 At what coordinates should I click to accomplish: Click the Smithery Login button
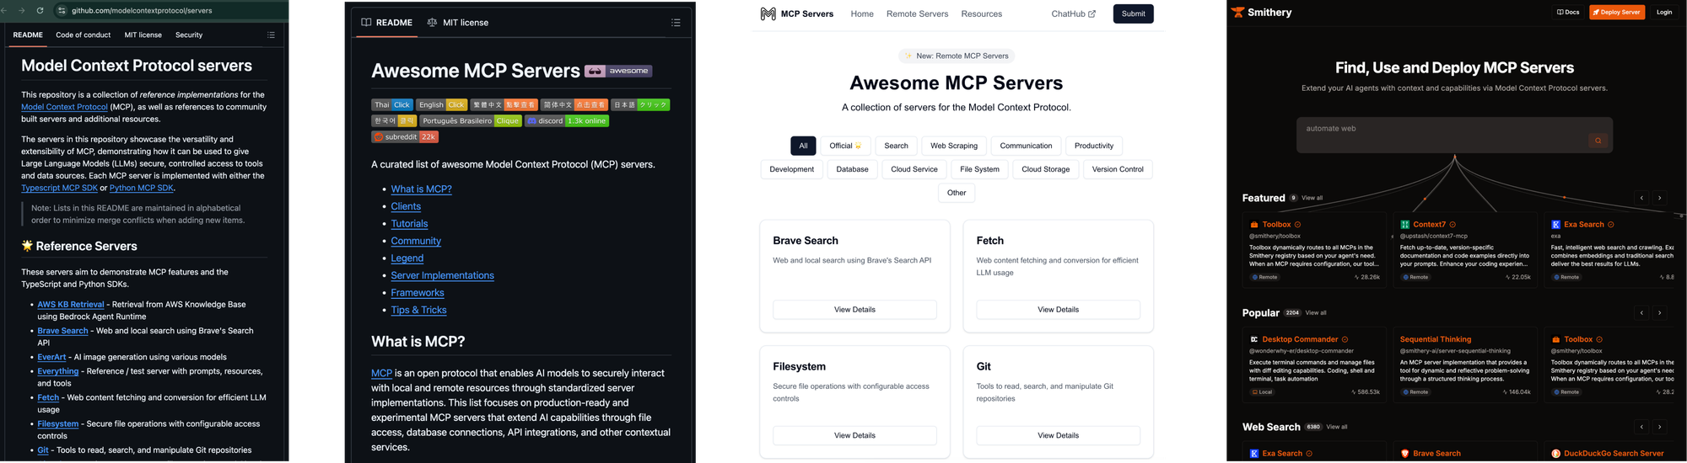pos(1663,13)
